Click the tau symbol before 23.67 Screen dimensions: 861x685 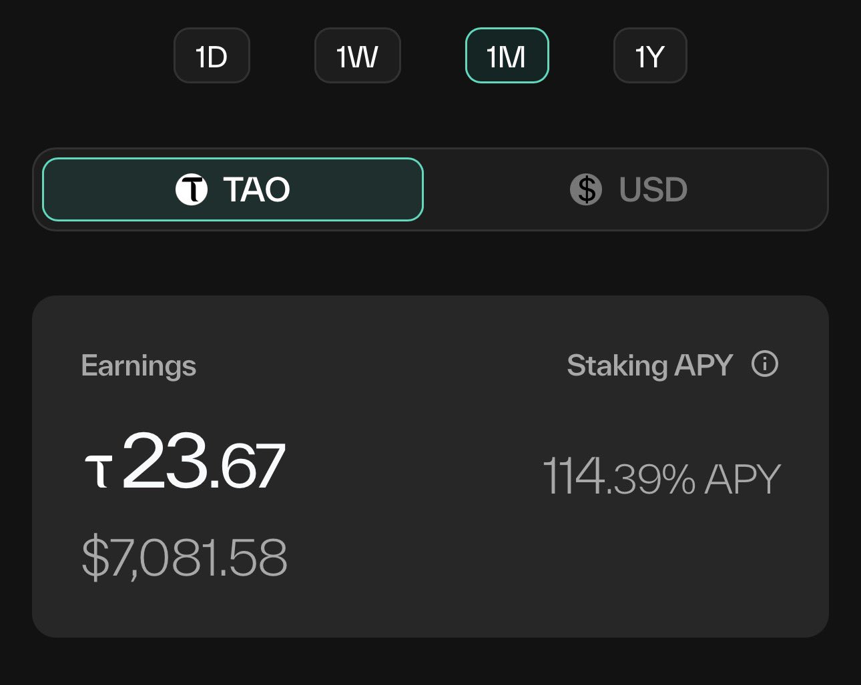[99, 470]
